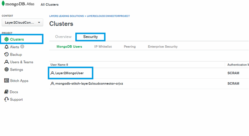The height and width of the screenshot is (136, 249).
Task: Select the mongodb-stitch-layer2cloudconnector-crjvz user row
Action: pos(89,84)
